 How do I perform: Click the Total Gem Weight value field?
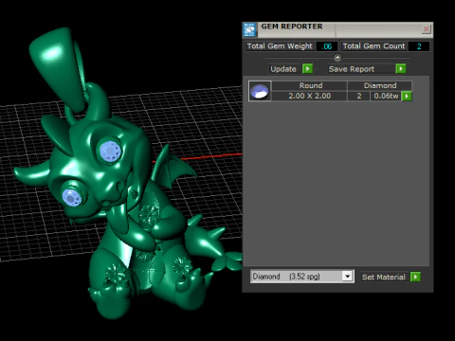click(x=327, y=46)
